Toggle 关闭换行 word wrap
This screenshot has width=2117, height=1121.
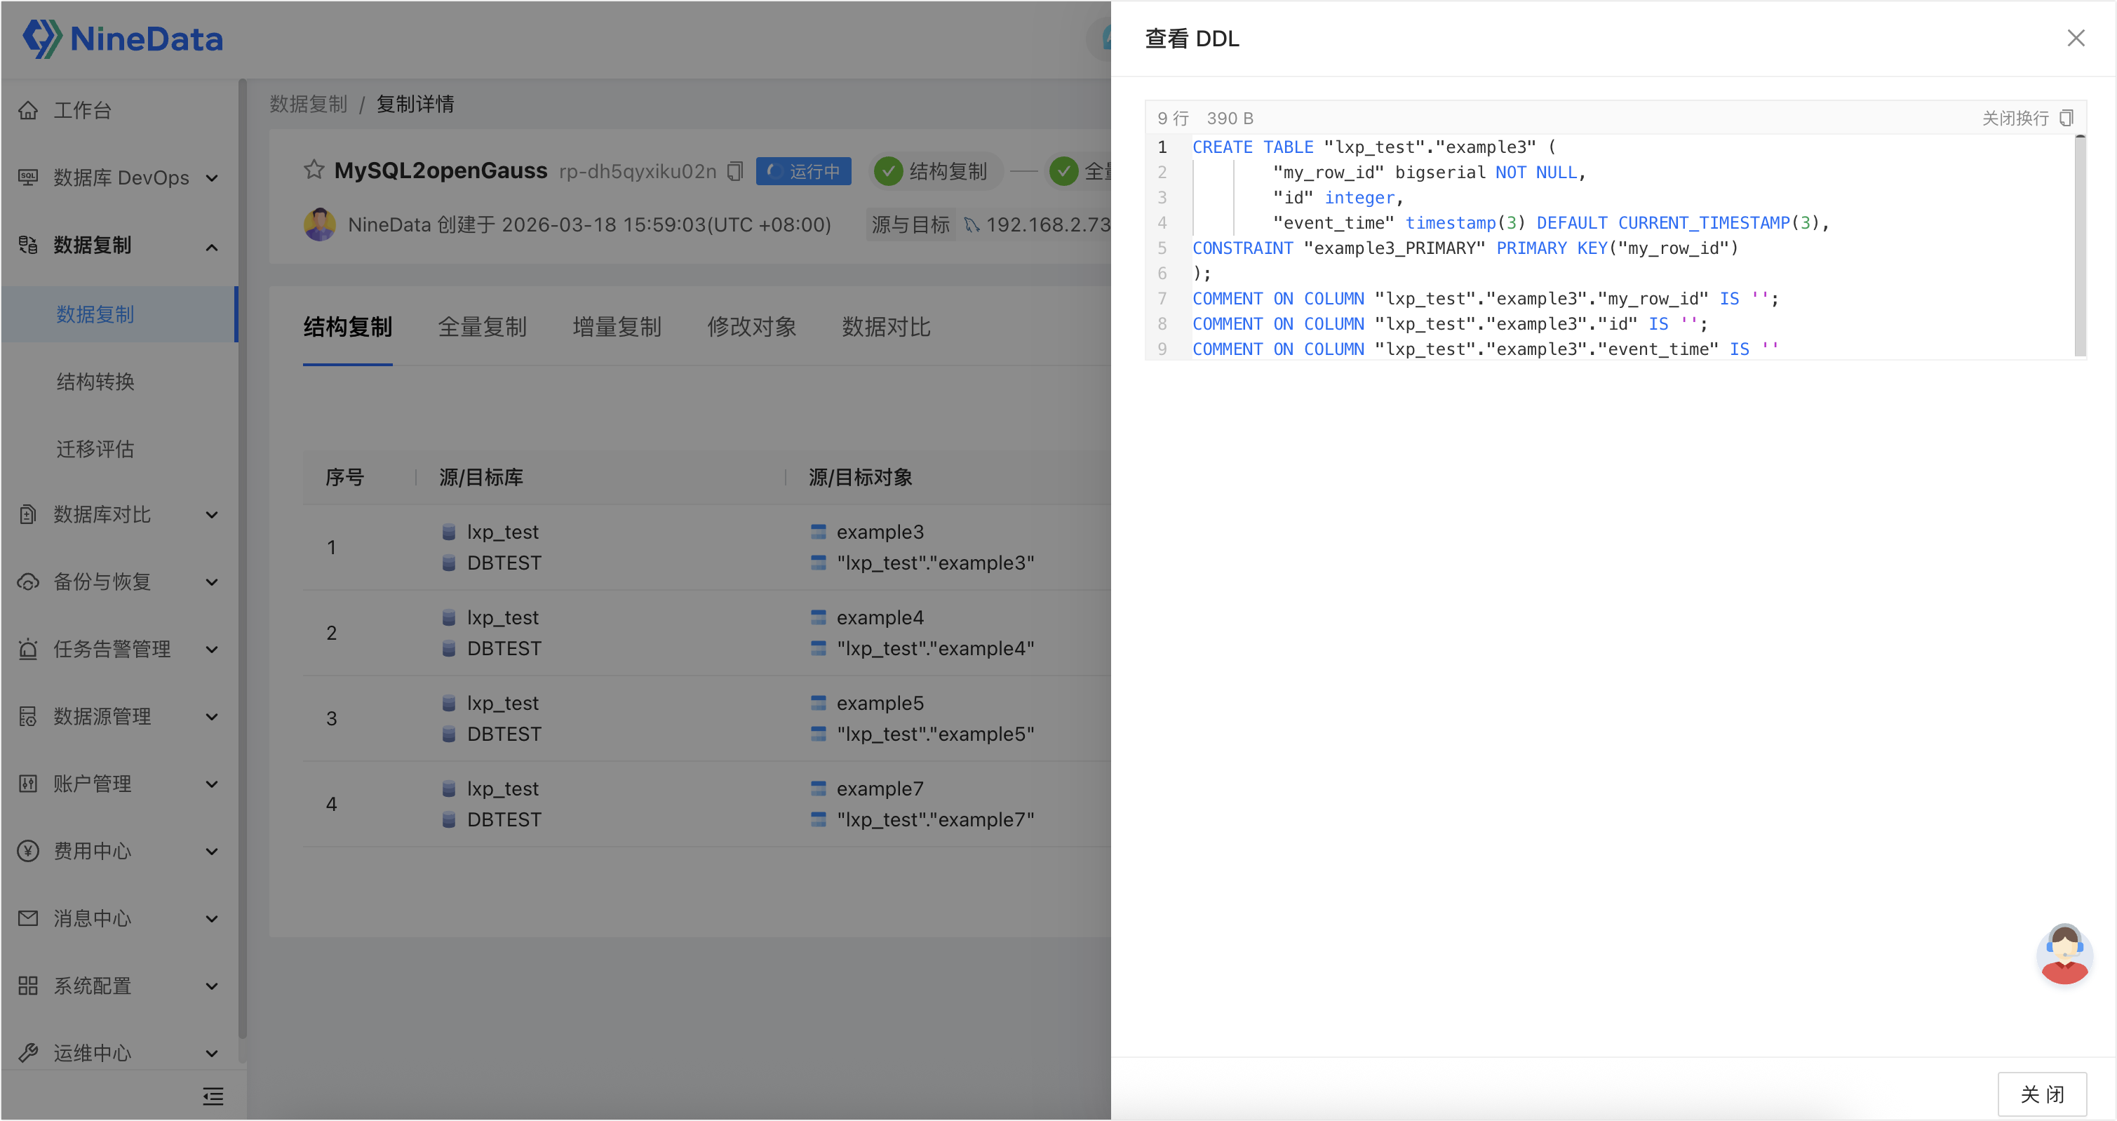click(2015, 119)
